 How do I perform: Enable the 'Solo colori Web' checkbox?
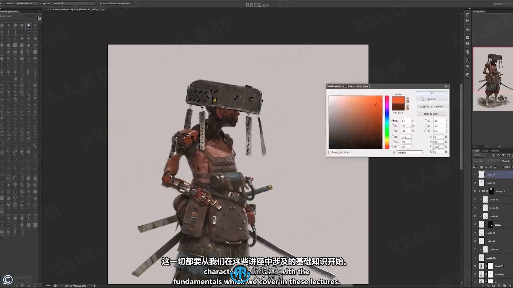[x=330, y=153]
